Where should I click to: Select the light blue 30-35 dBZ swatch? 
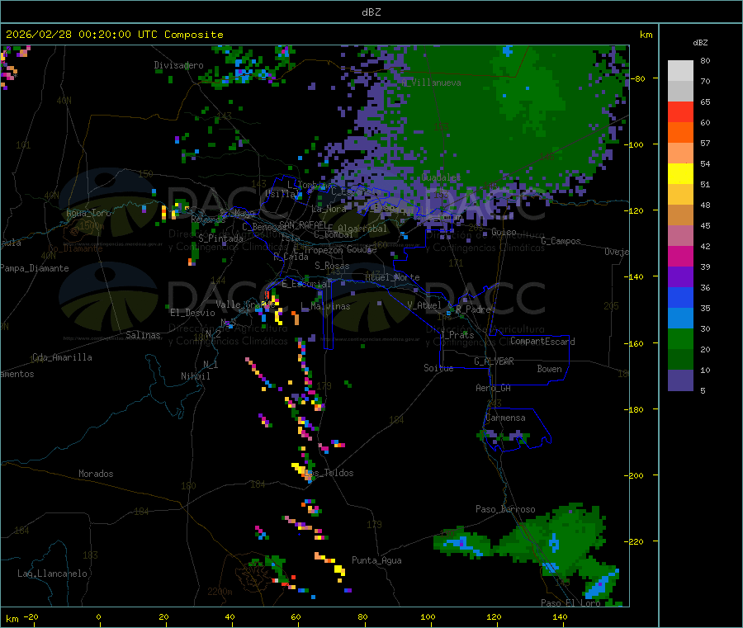(680, 319)
